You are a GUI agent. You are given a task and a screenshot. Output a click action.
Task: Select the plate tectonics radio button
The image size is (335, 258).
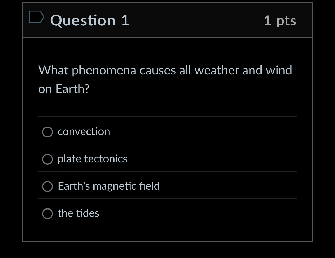tap(48, 159)
